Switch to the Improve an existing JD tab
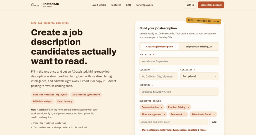256x135 pixels. click(199, 47)
